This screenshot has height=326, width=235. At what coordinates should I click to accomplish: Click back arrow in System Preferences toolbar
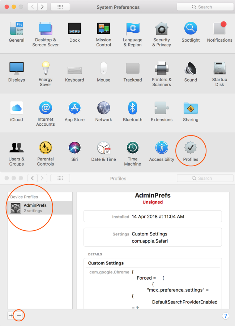click(33, 7)
